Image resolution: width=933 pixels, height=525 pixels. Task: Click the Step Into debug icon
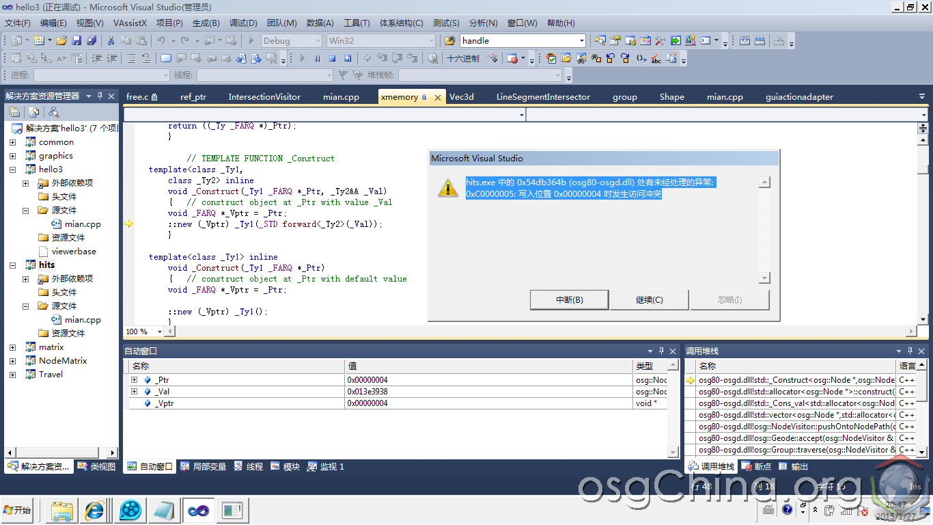[x=381, y=59]
